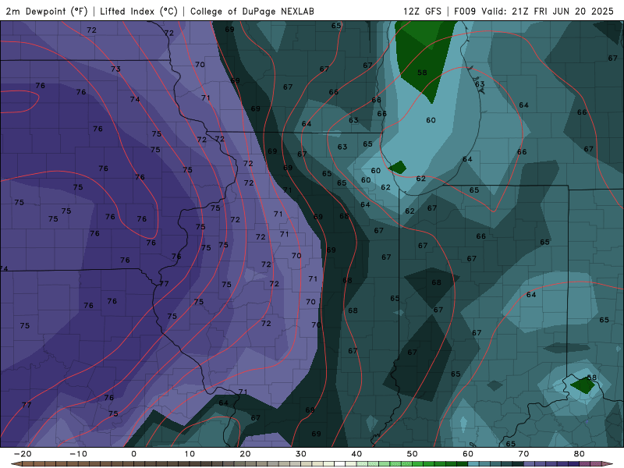Viewport: 624px width, 468px height.
Task: Click the "50" color scale label
Action: coord(413,454)
